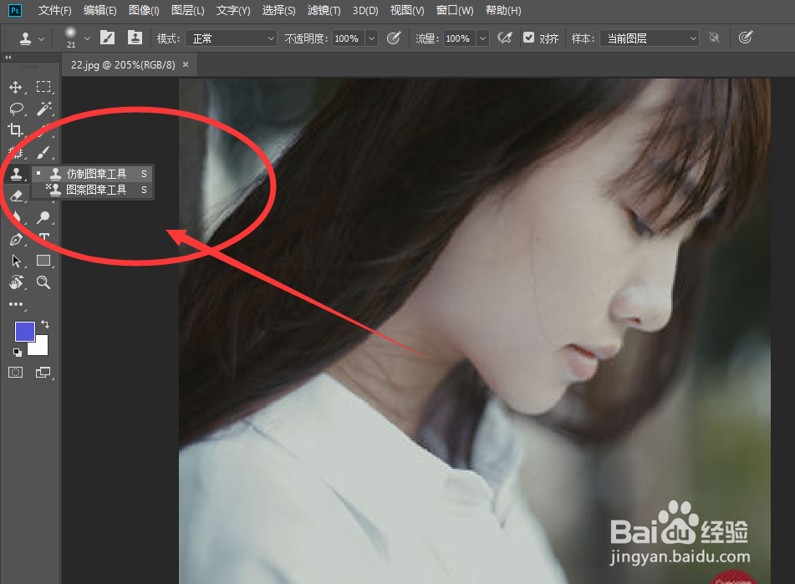Toggle pressure for opacity icon

pyautogui.click(x=394, y=38)
